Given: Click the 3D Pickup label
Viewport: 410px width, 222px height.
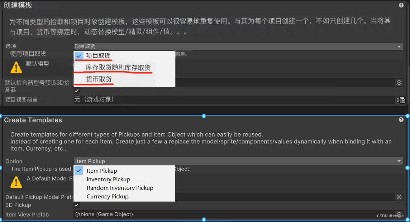Looking at the screenshot, I should (x=18, y=205).
